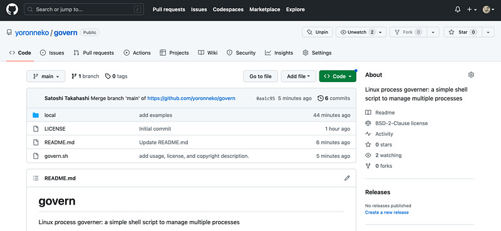Select the Code tab
This screenshot has width=501, height=231.
20,53
